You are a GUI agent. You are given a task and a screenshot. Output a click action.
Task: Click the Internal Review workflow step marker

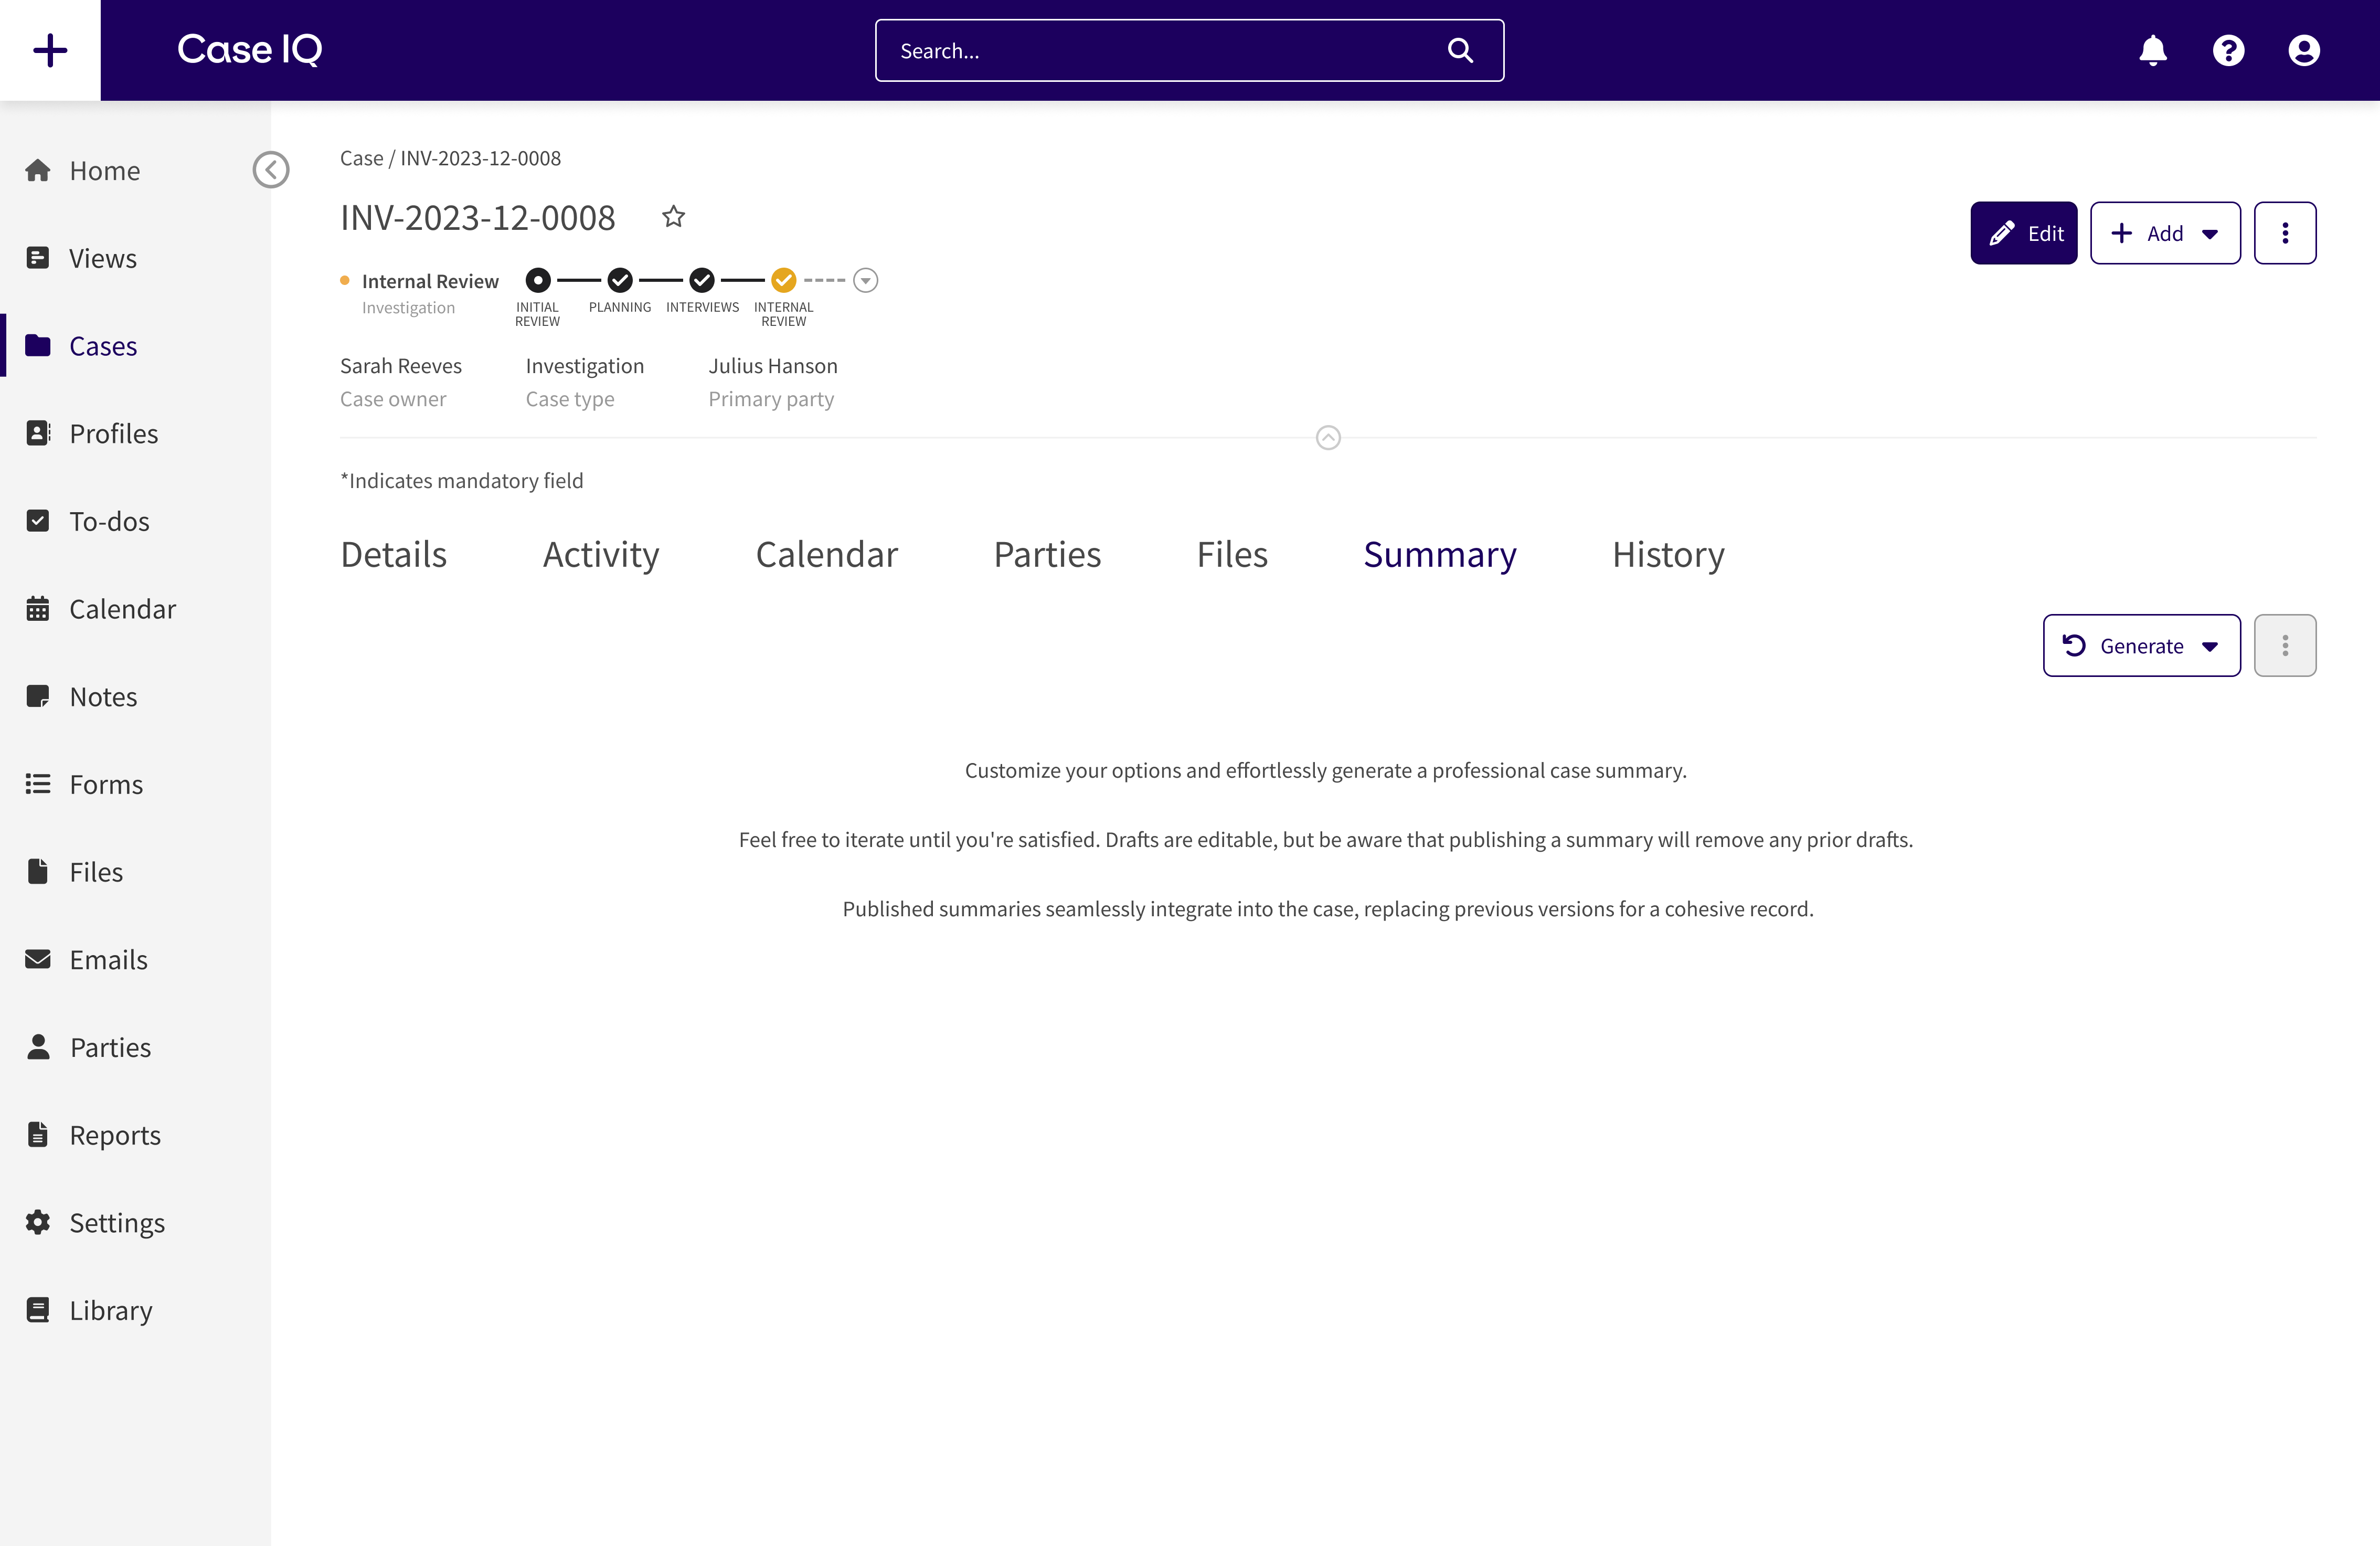click(x=783, y=281)
